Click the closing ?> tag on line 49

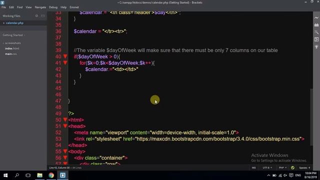[x=71, y=113]
